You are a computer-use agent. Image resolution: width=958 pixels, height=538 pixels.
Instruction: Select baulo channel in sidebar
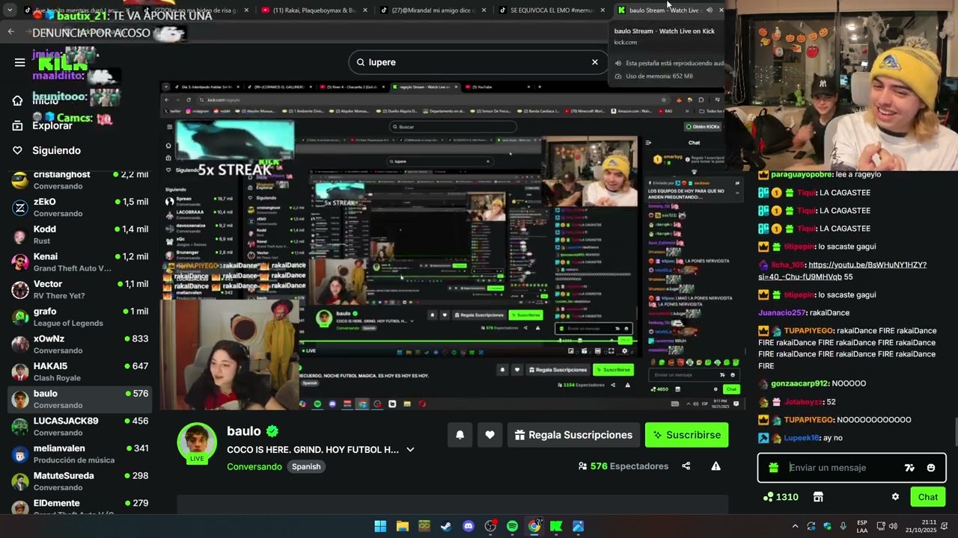[x=80, y=399]
